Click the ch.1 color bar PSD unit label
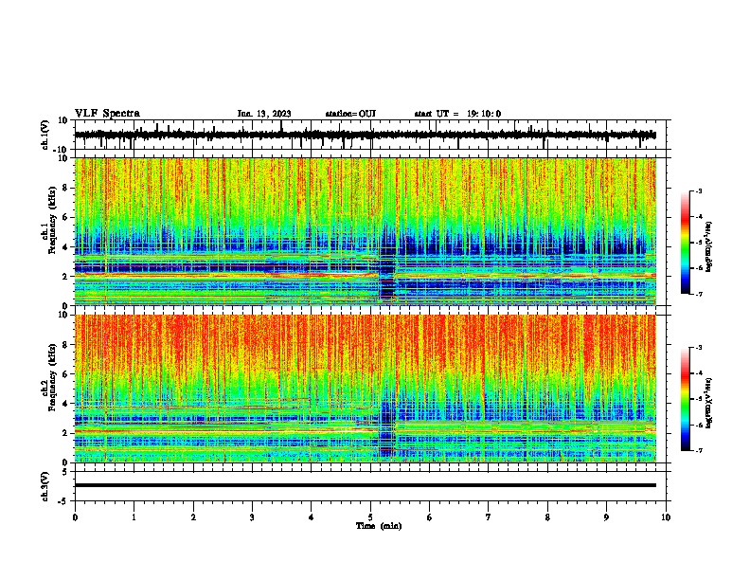This screenshot has height=580, width=750. [709, 246]
